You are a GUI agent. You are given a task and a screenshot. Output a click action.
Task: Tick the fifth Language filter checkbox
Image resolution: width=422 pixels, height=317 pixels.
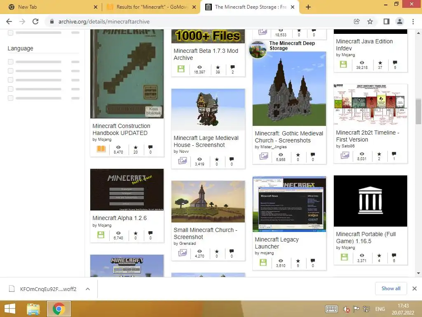click(10, 98)
